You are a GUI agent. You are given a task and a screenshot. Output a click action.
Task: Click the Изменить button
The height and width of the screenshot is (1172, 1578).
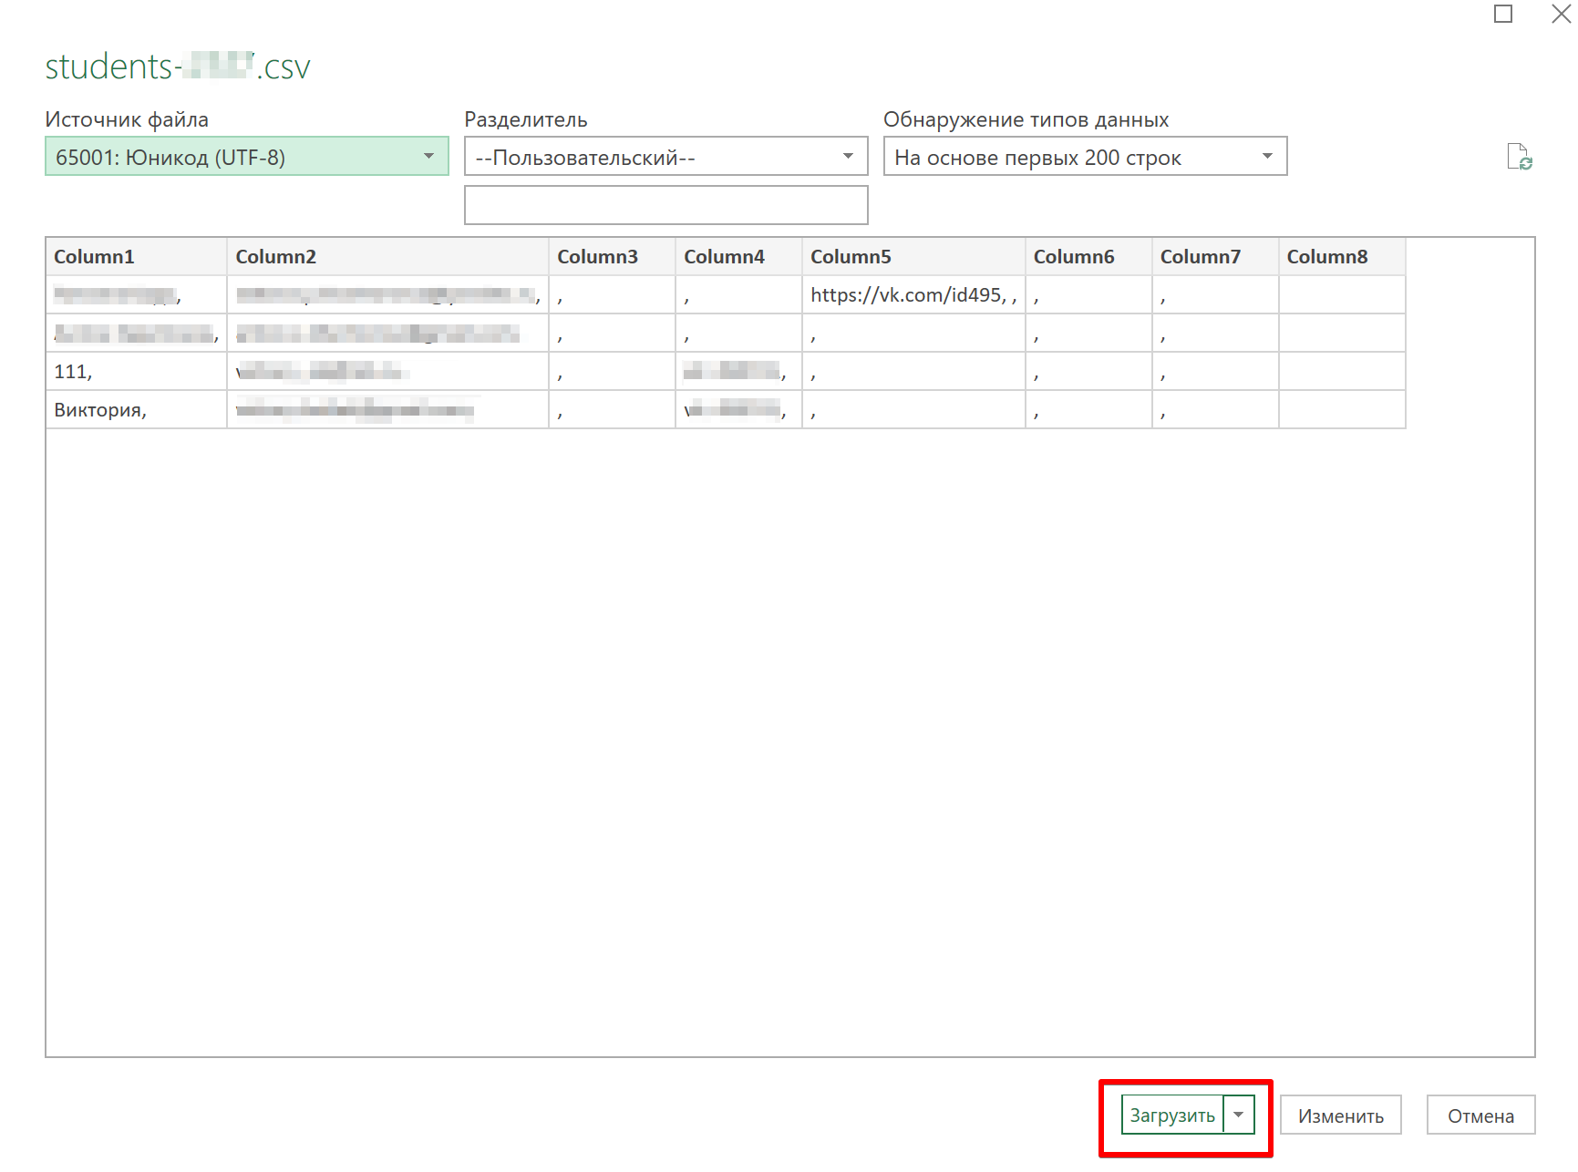(1340, 1115)
